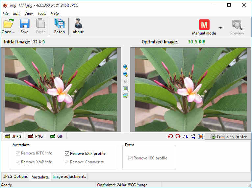Toggle Remove XMP info checkbox
This screenshot has width=252, height=188.
click(x=18, y=162)
